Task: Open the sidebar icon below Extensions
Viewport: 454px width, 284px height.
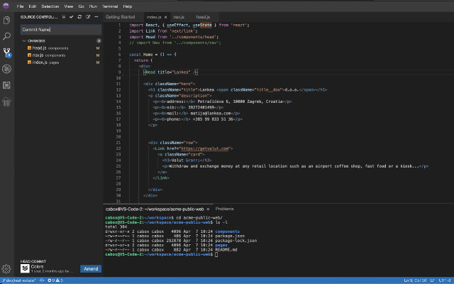Action: [x=6, y=102]
